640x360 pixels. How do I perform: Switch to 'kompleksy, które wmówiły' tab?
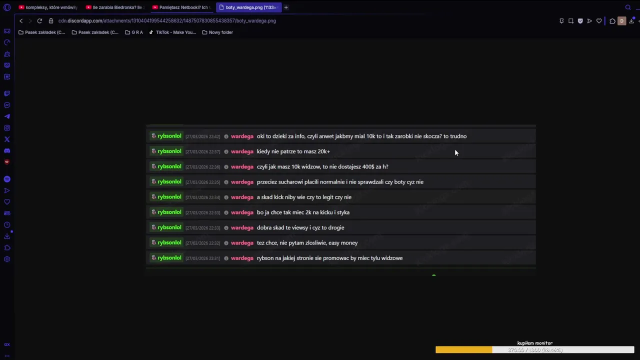48,7
